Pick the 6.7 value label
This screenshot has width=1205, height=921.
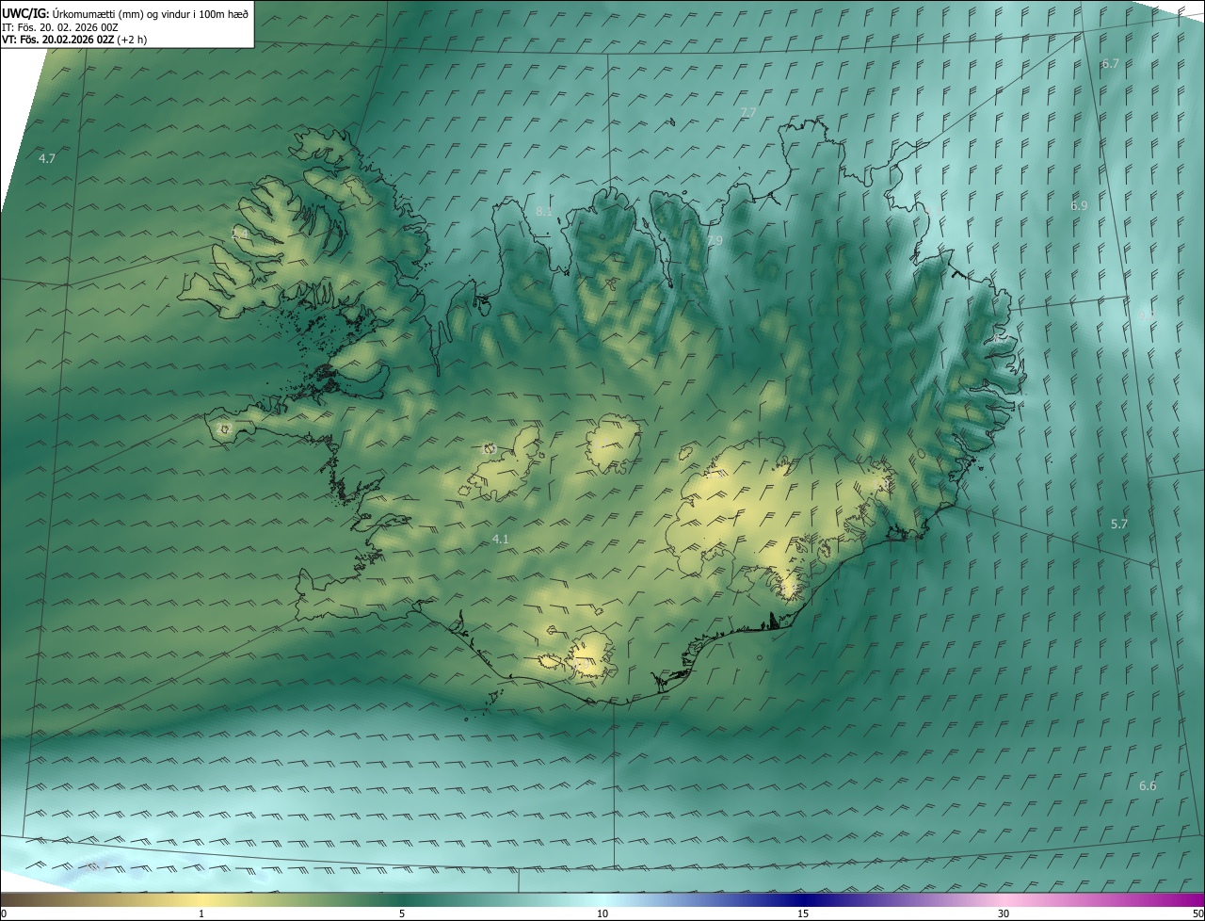click(x=1110, y=63)
